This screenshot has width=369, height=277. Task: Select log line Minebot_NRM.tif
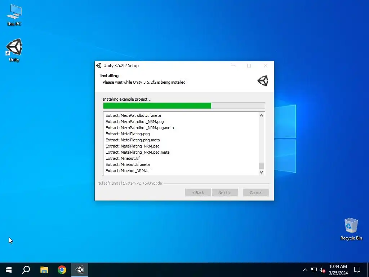(128, 171)
